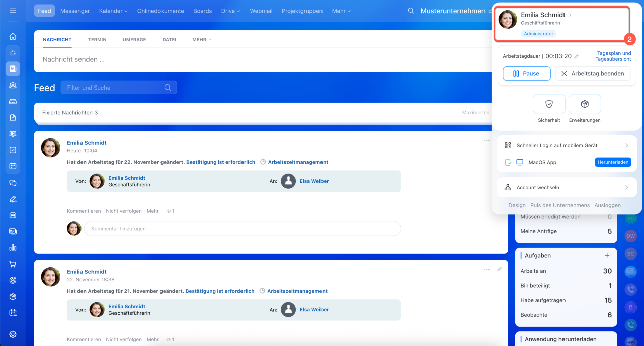Screen dimensions: 644x346
Task: Open the PC avatar in the right sidebar
Action: [630, 219]
